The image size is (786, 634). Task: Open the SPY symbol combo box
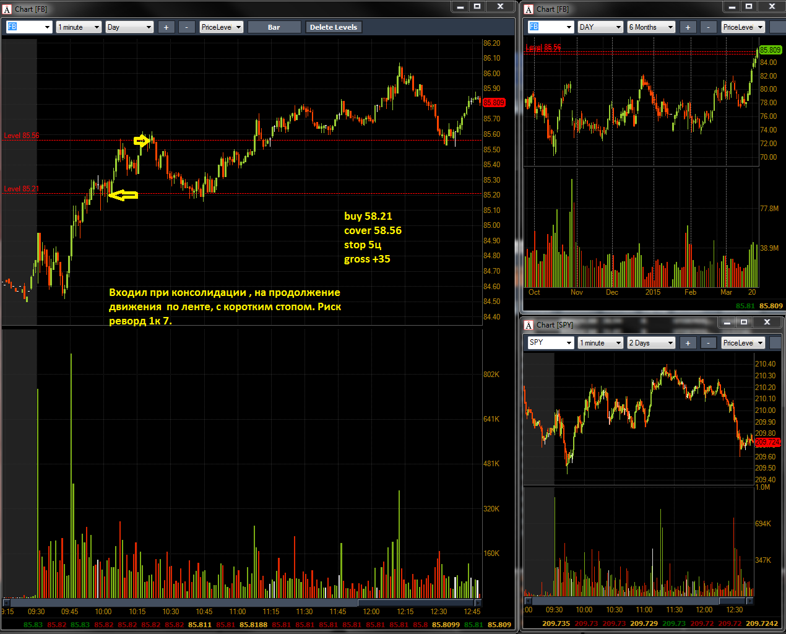[550, 343]
